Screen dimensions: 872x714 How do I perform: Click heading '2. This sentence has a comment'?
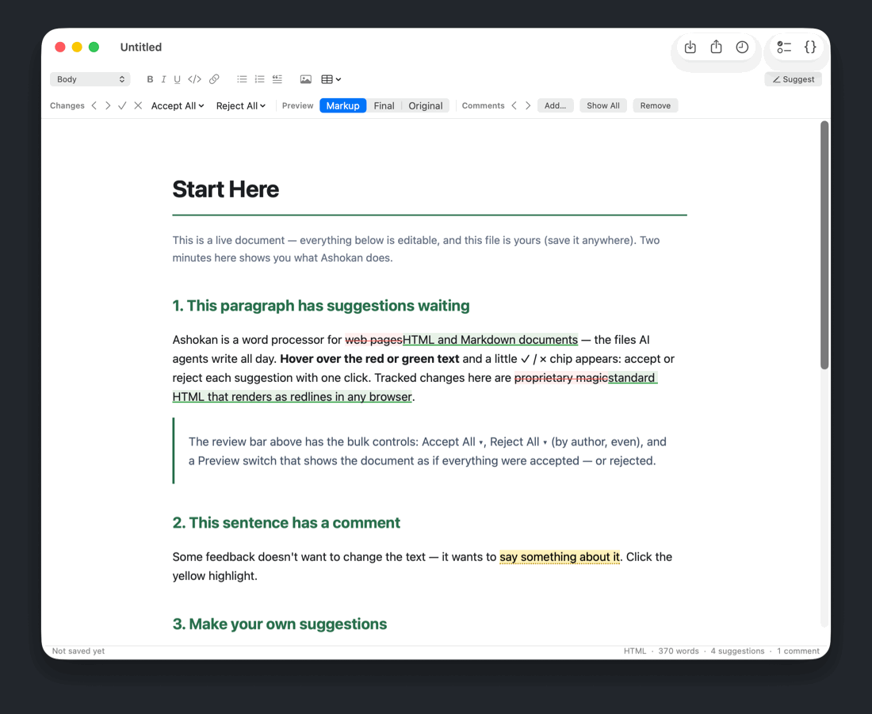tap(286, 523)
